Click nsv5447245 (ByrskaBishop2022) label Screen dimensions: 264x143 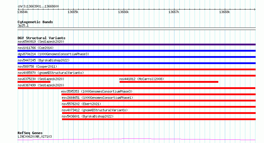(44, 60)
